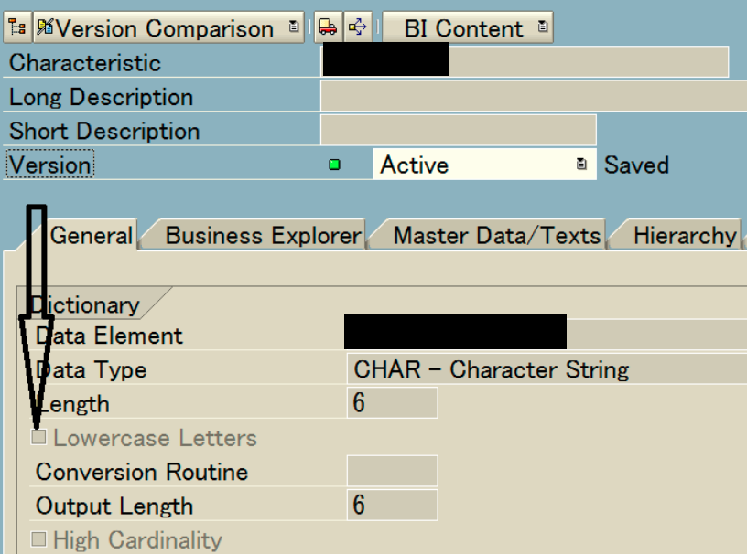Click the Long Description field
This screenshot has height=554, width=747.
coord(533,97)
